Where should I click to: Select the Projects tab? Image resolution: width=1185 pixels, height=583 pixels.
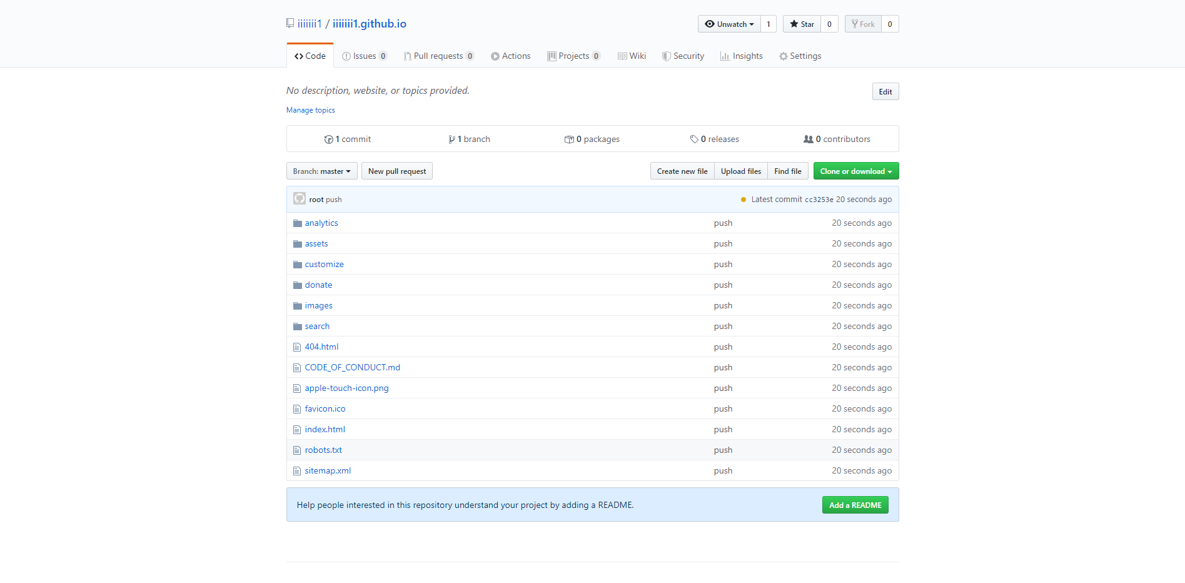point(574,56)
